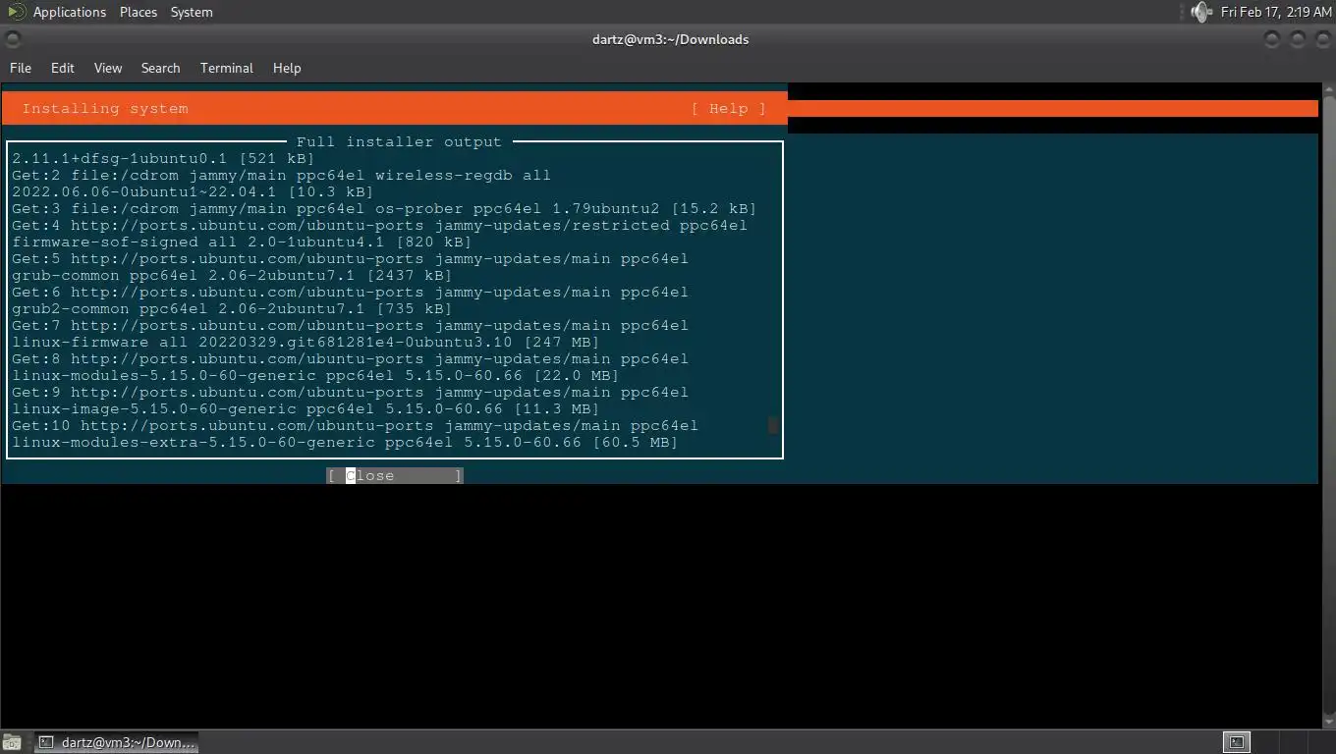Click the Get:9 ports.ubuntu.com line
The height and width of the screenshot is (754, 1336).
350,392
